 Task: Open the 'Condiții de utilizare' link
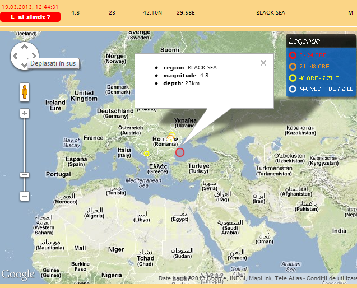(x=331, y=278)
